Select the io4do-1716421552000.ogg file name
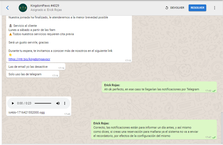Viewport: 223px width, 145px height. (27, 113)
